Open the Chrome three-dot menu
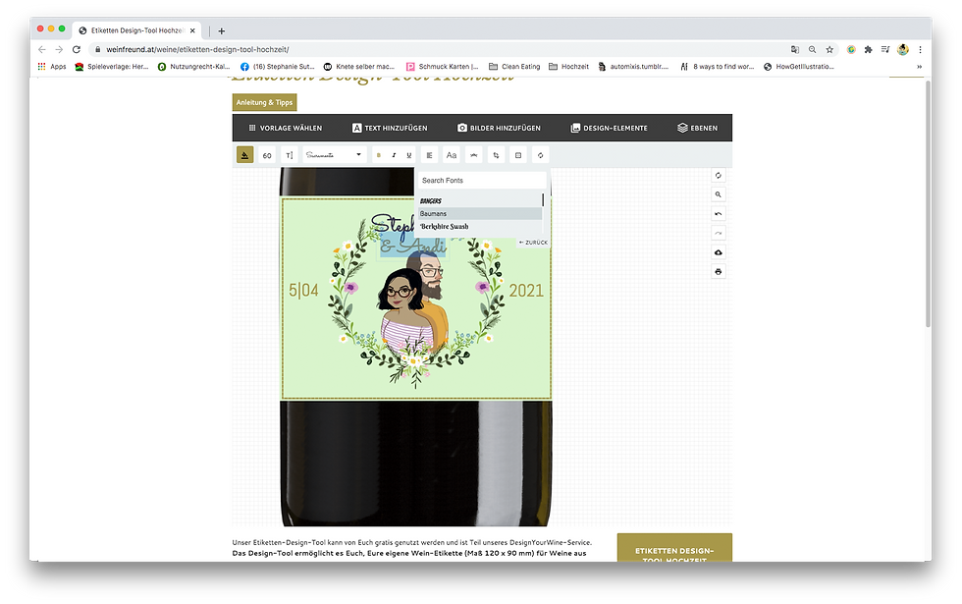Screen dimensions: 962x604 point(920,50)
